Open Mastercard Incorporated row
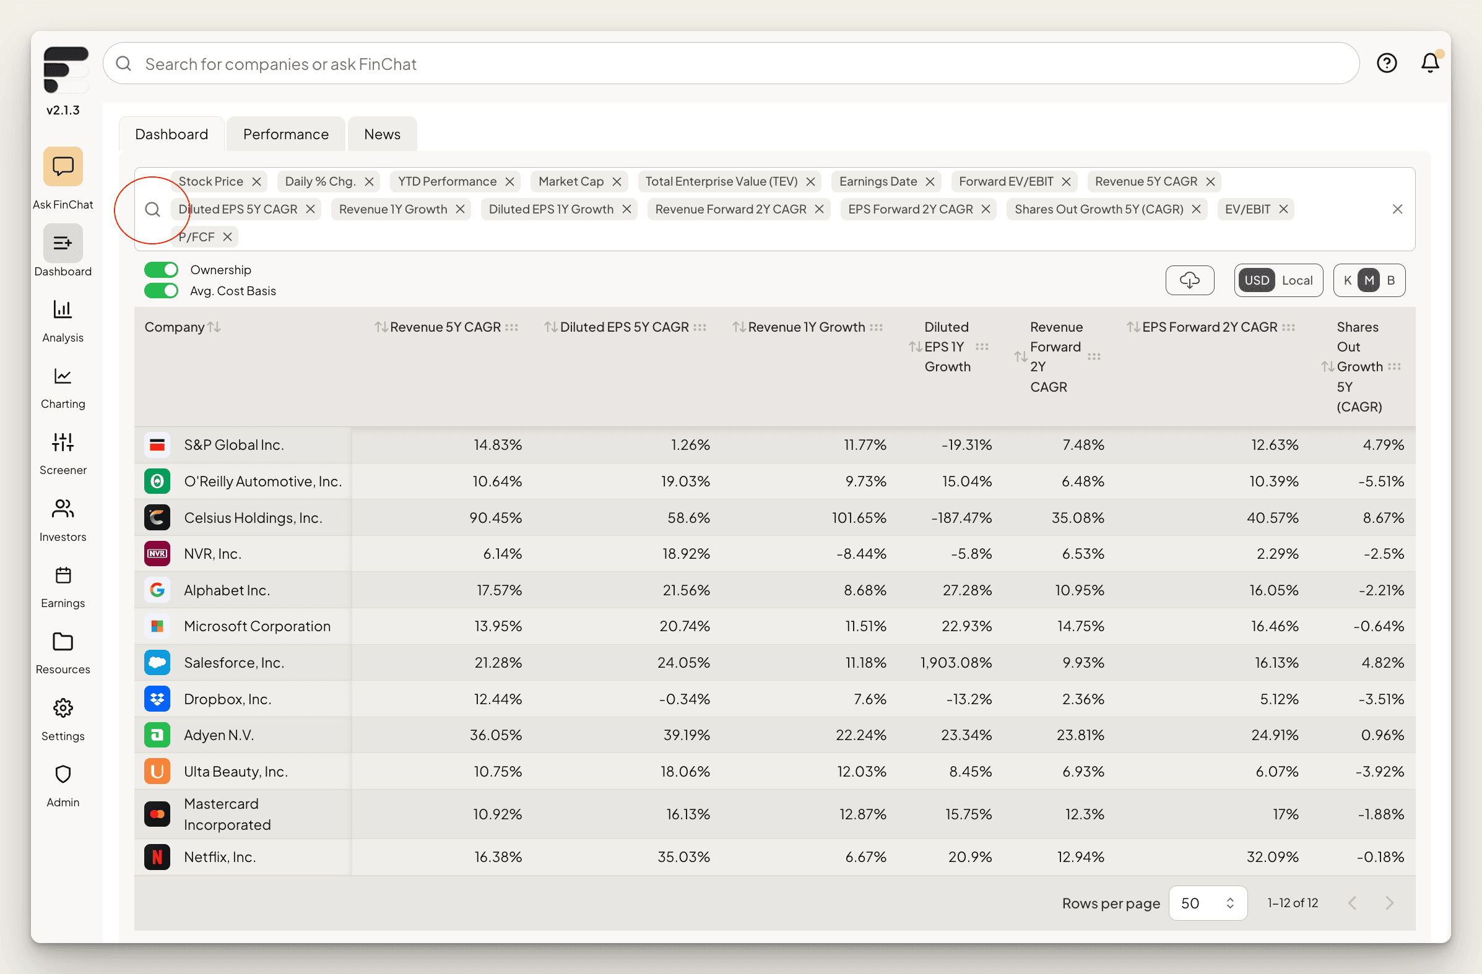Screen dimensions: 1482x974 coord(774,814)
